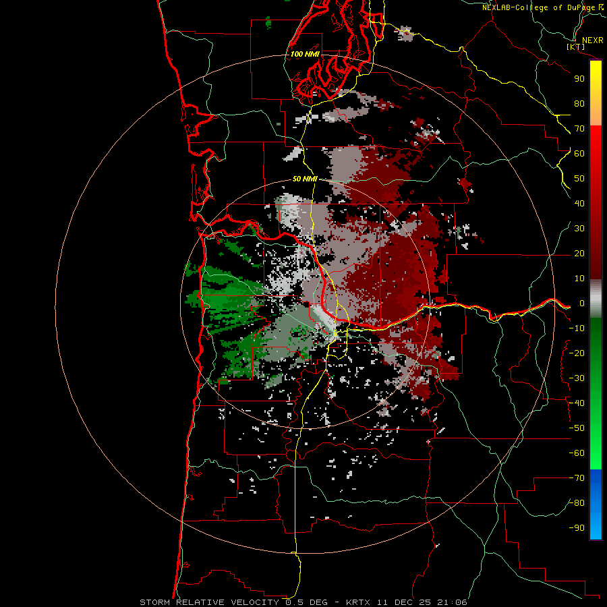Click the -90 value on the velocity scale
The image size is (607, 607).
577,528
